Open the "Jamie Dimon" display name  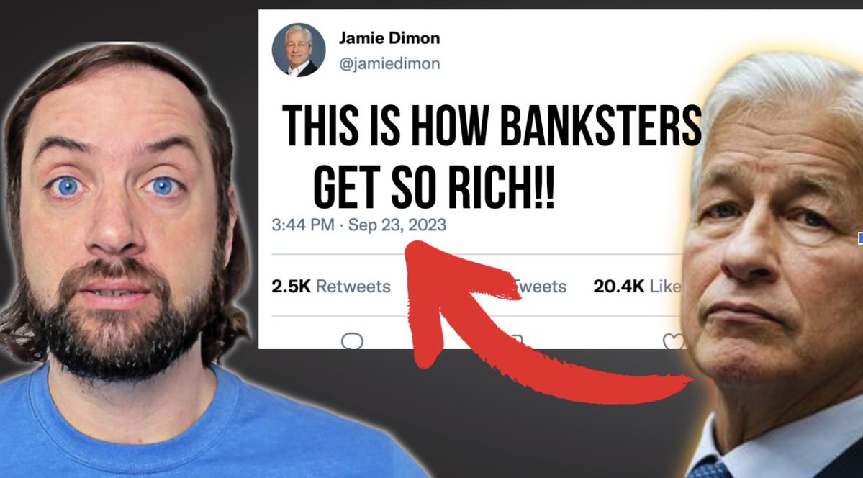(389, 38)
